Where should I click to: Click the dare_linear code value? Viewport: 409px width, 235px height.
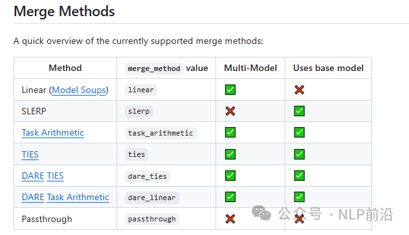click(x=152, y=198)
